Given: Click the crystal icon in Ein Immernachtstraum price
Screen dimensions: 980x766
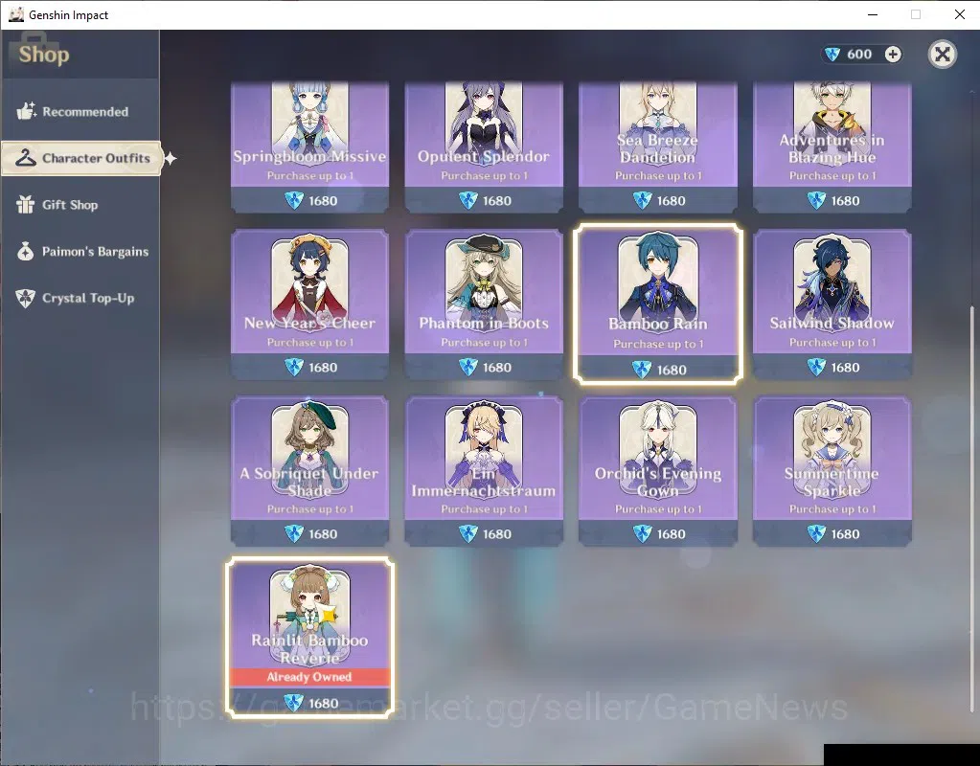Looking at the screenshot, I should click(468, 534).
